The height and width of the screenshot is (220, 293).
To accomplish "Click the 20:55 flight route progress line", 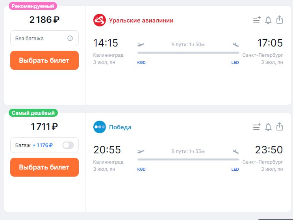I will click(188, 159).
